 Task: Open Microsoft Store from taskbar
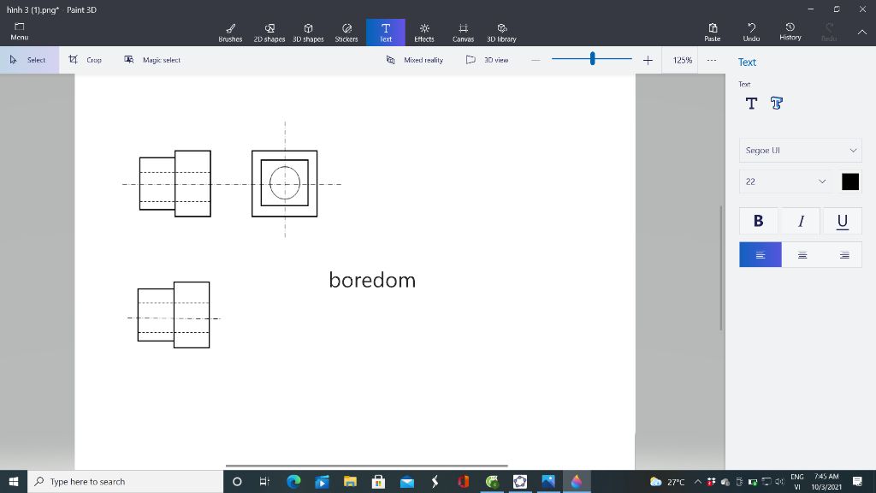(378, 481)
